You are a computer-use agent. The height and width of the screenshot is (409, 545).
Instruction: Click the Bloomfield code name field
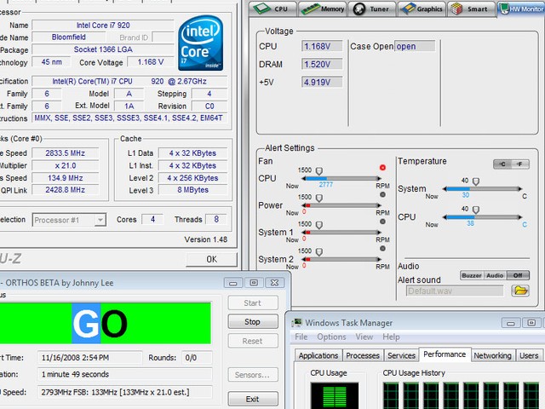point(69,37)
